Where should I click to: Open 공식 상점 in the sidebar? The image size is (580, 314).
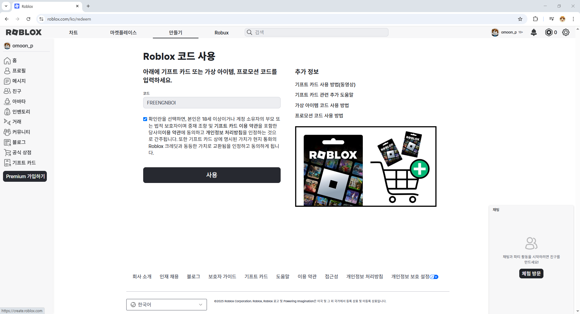[x=18, y=152]
